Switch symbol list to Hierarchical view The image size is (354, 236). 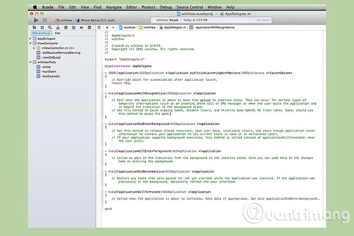(41, 33)
